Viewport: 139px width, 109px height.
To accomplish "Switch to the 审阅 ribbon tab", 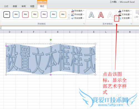I will [x=24, y=6].
